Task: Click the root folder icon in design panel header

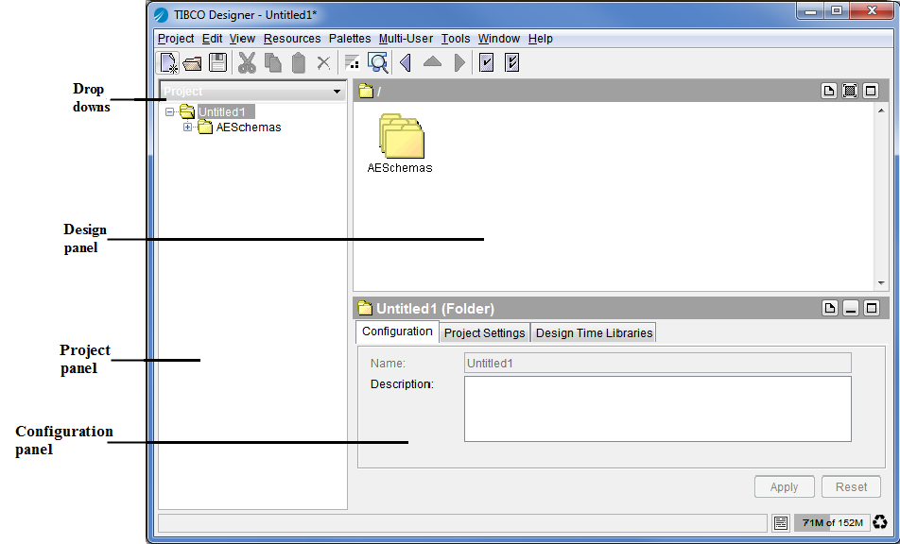Action: coord(366,91)
